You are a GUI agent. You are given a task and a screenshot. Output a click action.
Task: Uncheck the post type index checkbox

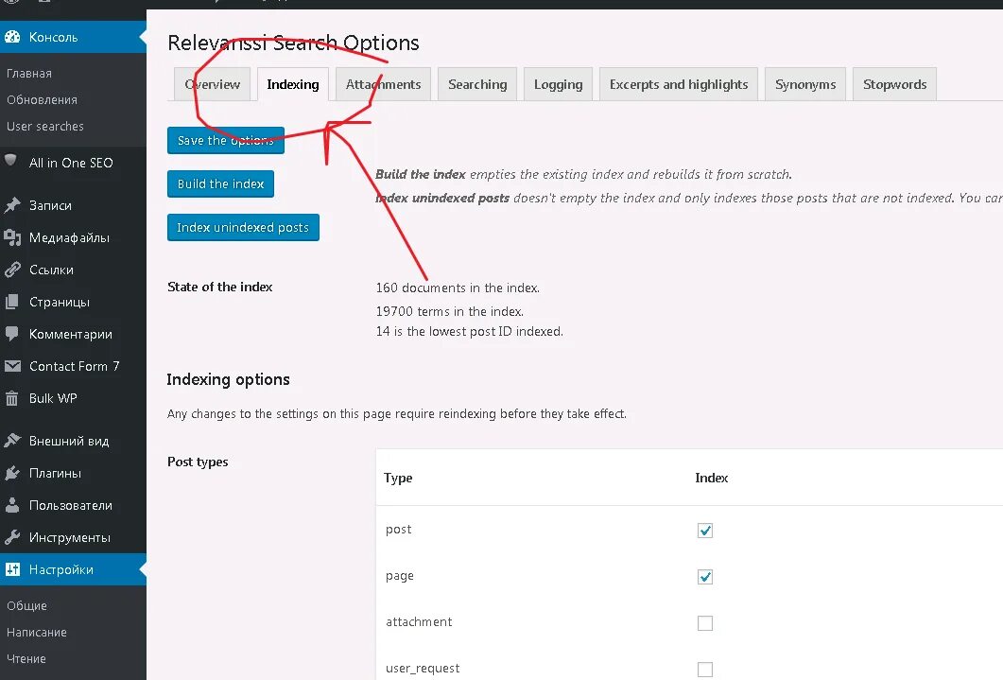click(705, 531)
